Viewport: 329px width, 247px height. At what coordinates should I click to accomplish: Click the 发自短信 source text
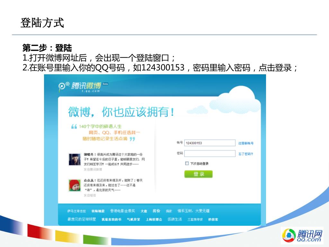[90, 195]
